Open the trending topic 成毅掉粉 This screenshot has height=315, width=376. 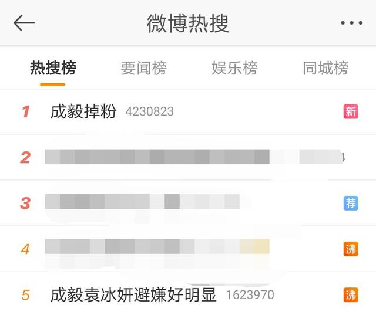click(x=83, y=111)
